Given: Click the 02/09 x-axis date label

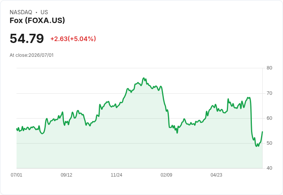Looking at the screenshot, I should click(166, 175).
